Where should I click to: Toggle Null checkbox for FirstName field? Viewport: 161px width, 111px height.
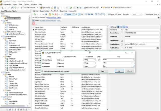pos(122,37)
